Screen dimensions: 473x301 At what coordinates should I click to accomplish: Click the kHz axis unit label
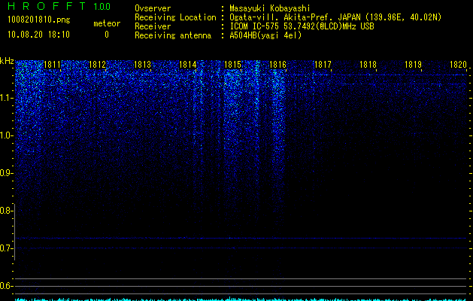point(7,61)
